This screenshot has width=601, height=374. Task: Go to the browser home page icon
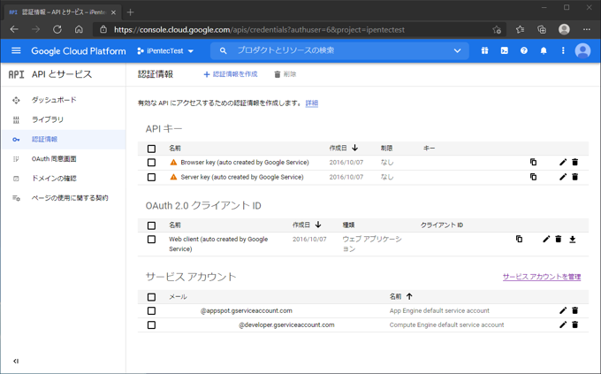tap(79, 29)
